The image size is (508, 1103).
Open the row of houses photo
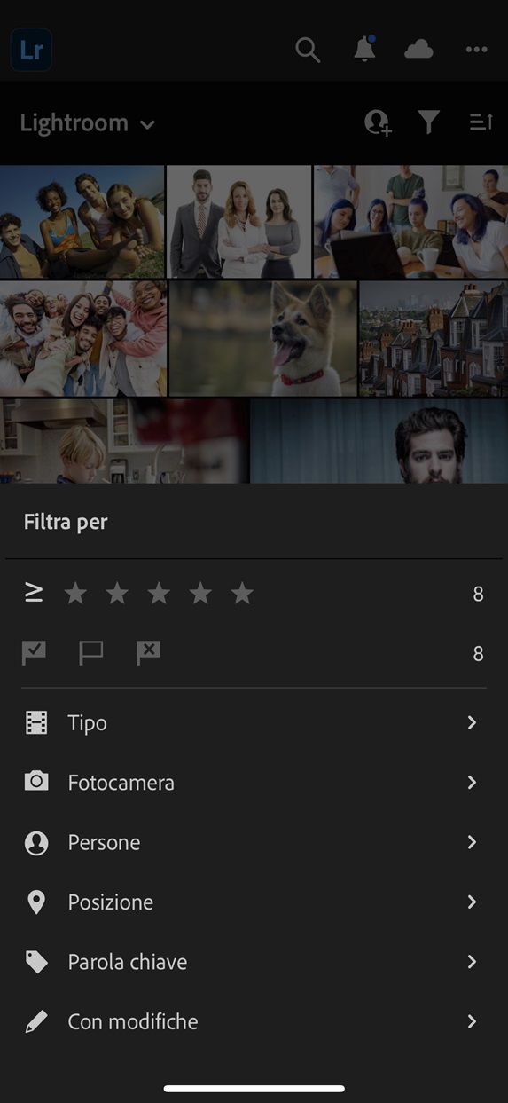tap(434, 338)
